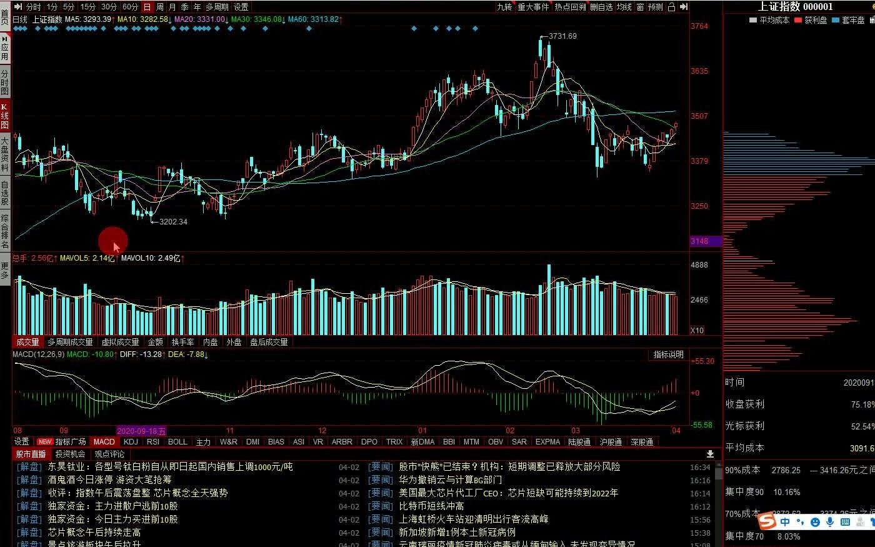
Task: Open news 酒鬼酒今日涨停 游资大笔抢筹
Action: 109,480
